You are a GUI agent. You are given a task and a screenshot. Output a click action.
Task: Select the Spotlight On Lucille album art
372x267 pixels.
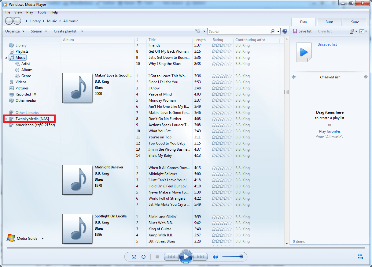click(77, 229)
